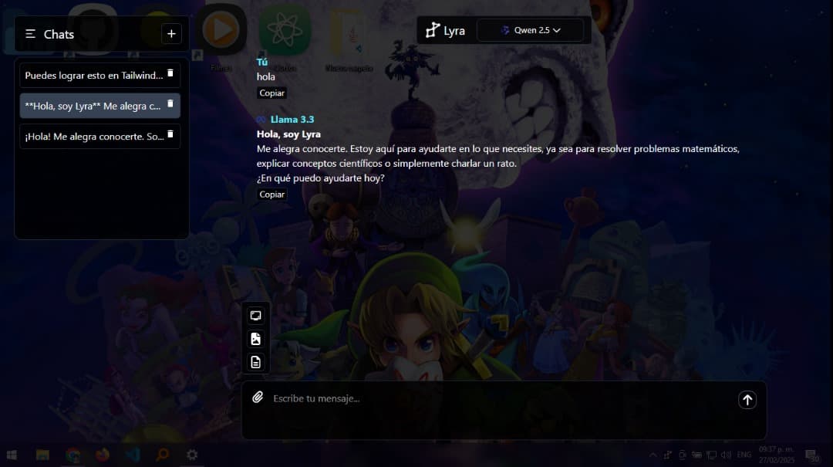Delete the '**Hola, soy Lyra**' chat

170,103
